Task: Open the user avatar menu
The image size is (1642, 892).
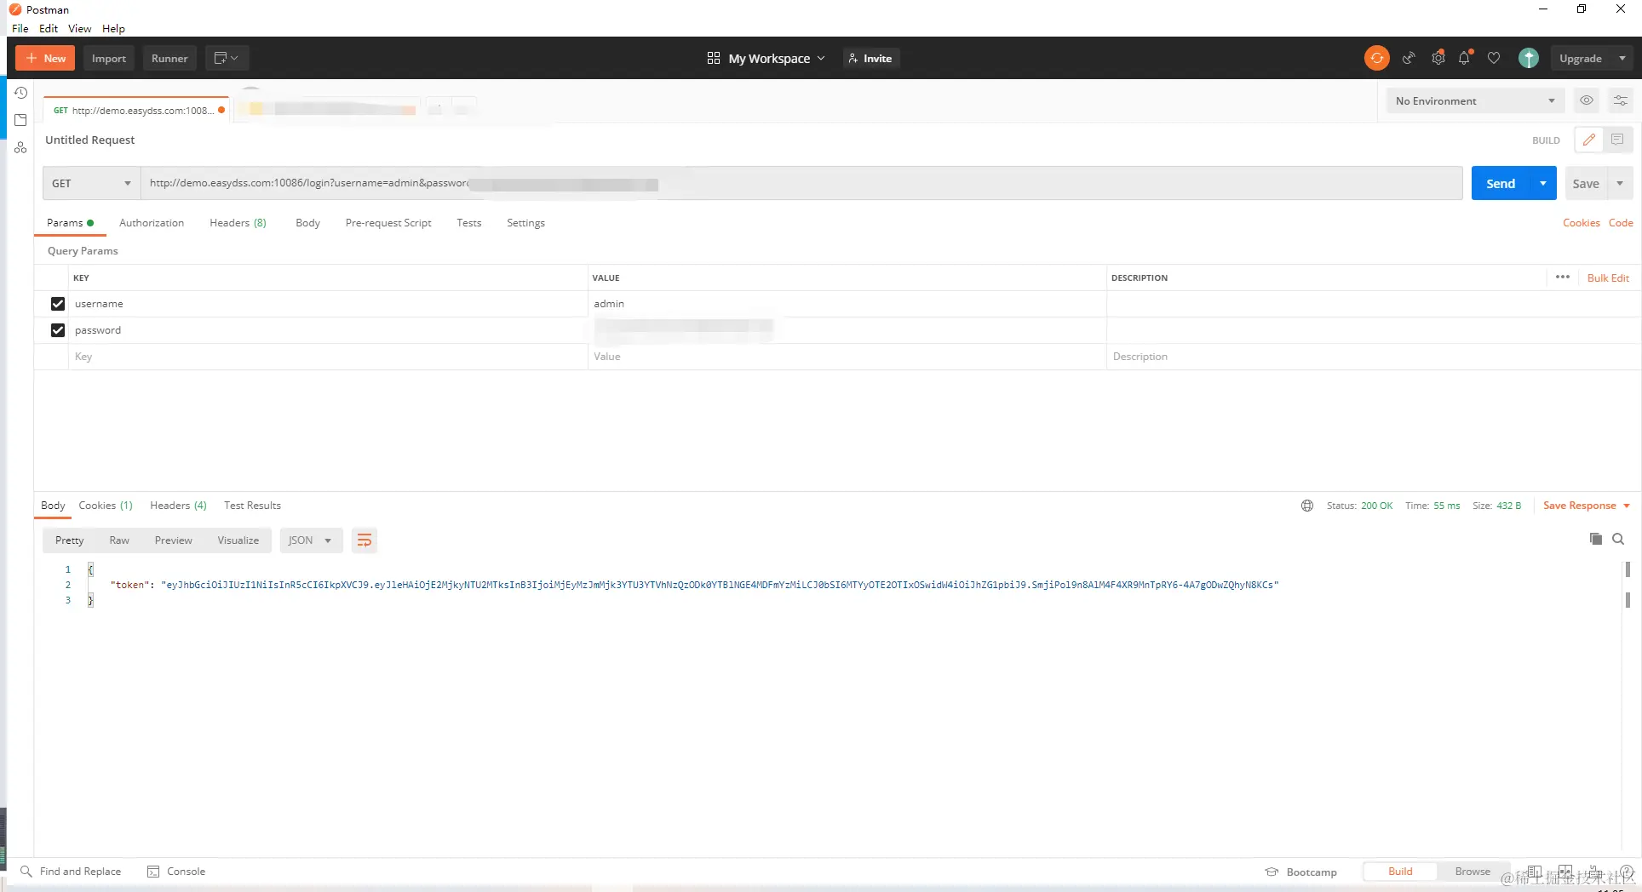Action: 1529,58
